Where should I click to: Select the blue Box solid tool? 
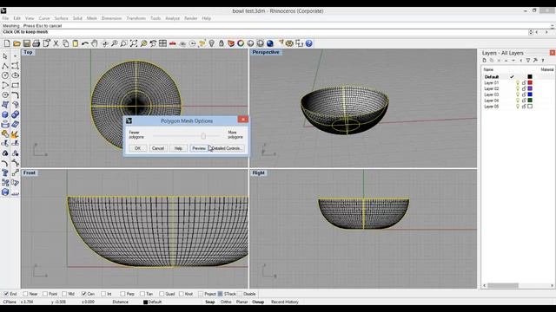5,114
